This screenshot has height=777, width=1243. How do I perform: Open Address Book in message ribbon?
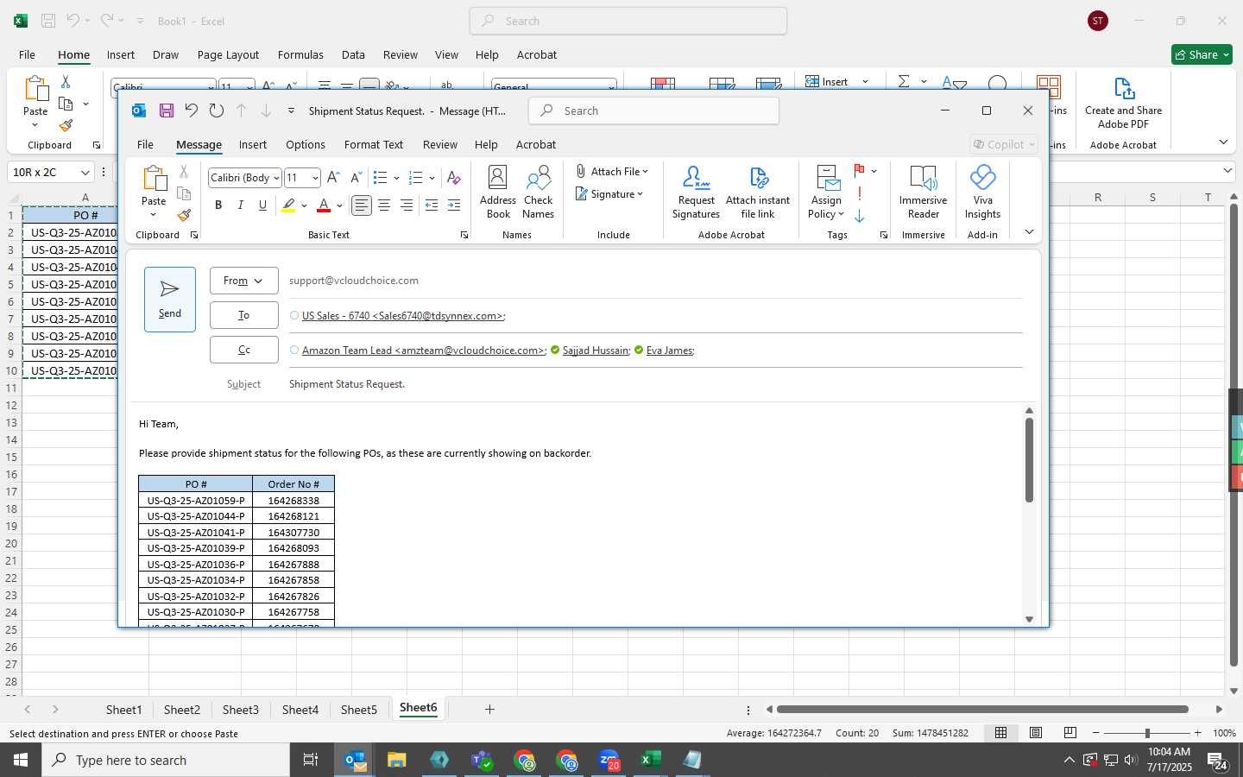(498, 192)
